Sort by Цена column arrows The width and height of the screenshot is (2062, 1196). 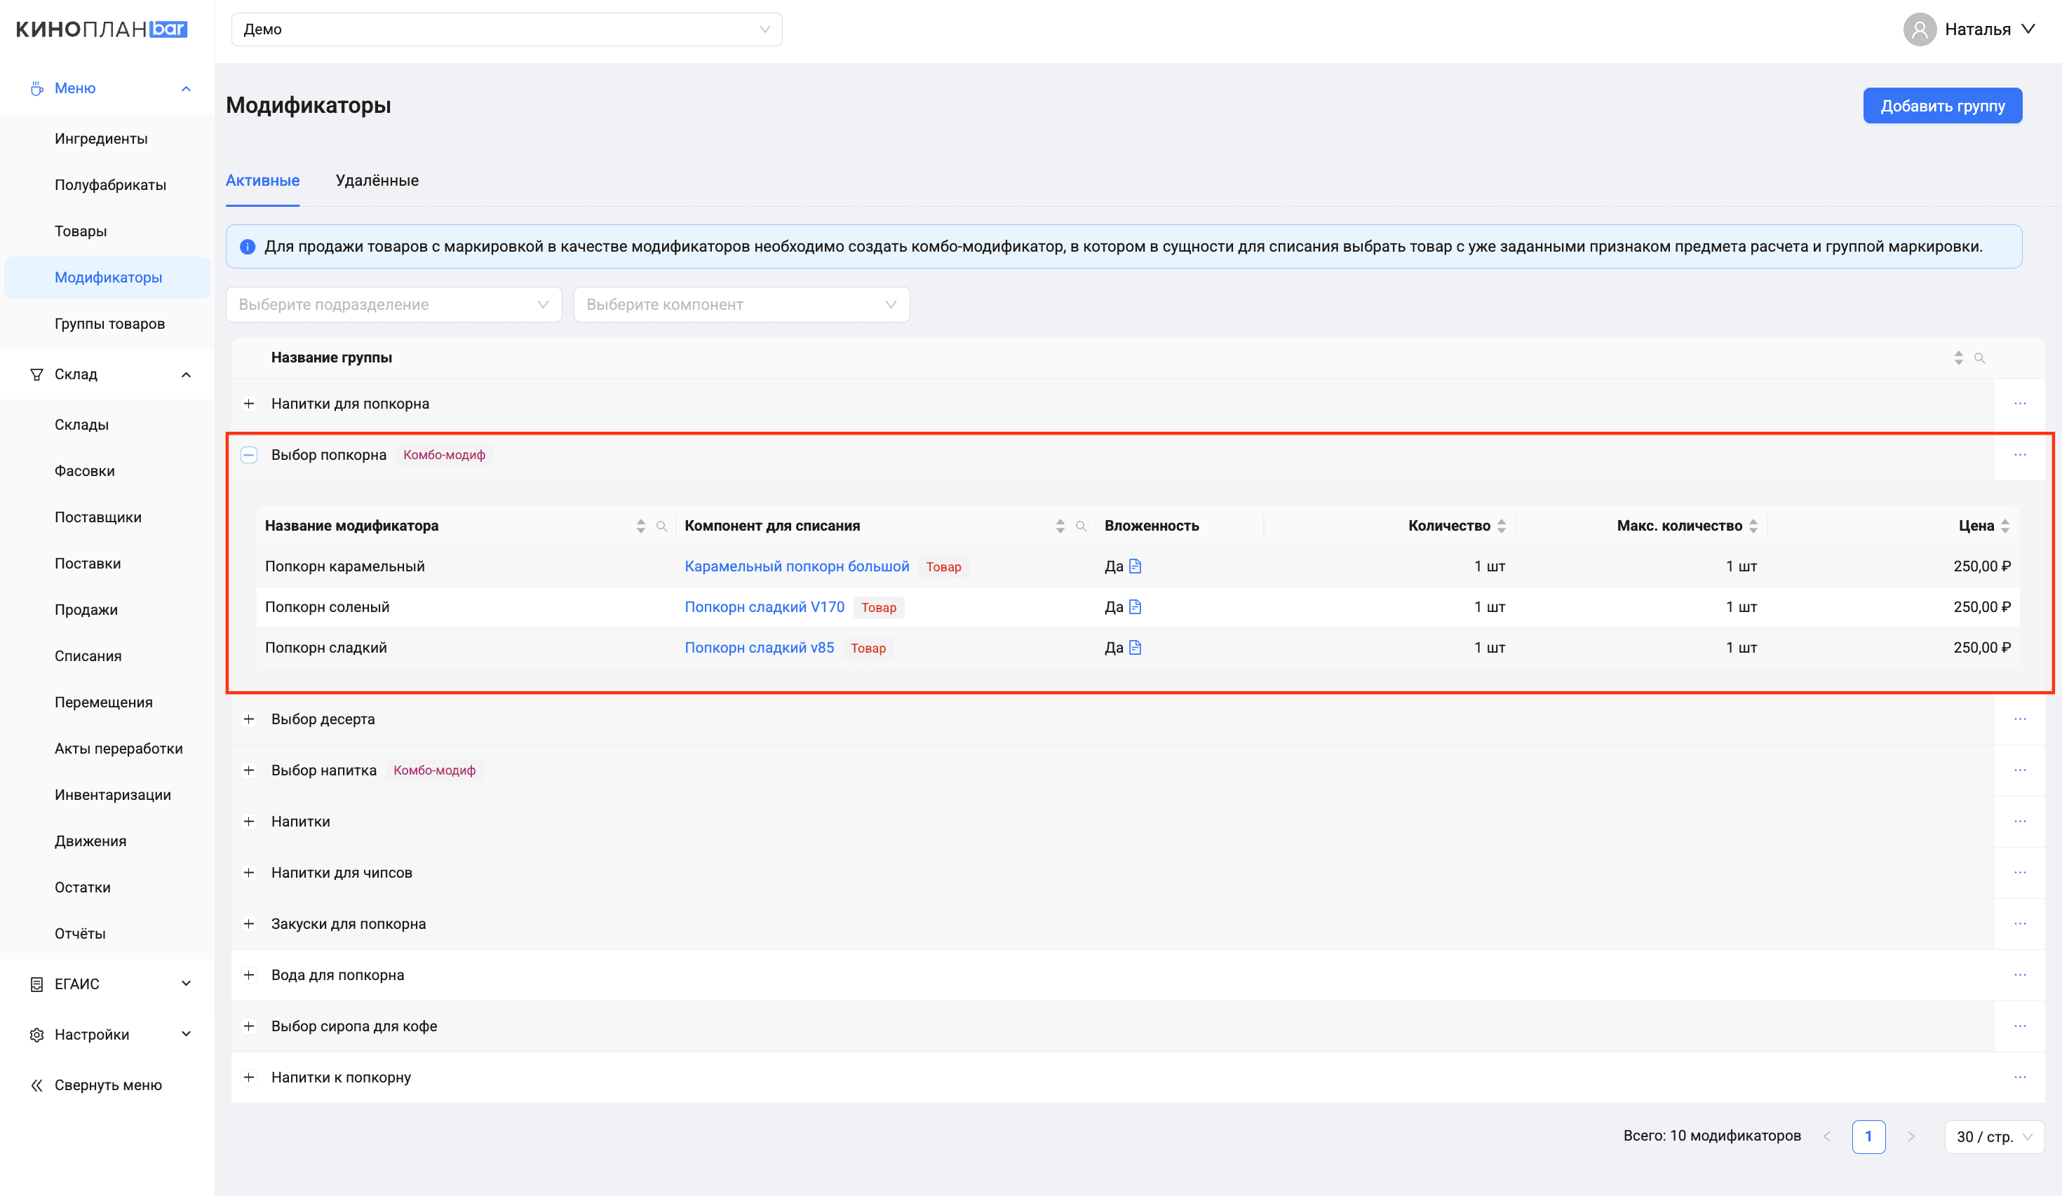(2004, 526)
